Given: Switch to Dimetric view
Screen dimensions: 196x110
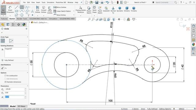Looking at the screenshot, I should click(x=127, y=9).
